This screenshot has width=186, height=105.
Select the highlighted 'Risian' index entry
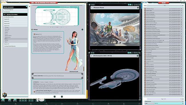point(16,39)
